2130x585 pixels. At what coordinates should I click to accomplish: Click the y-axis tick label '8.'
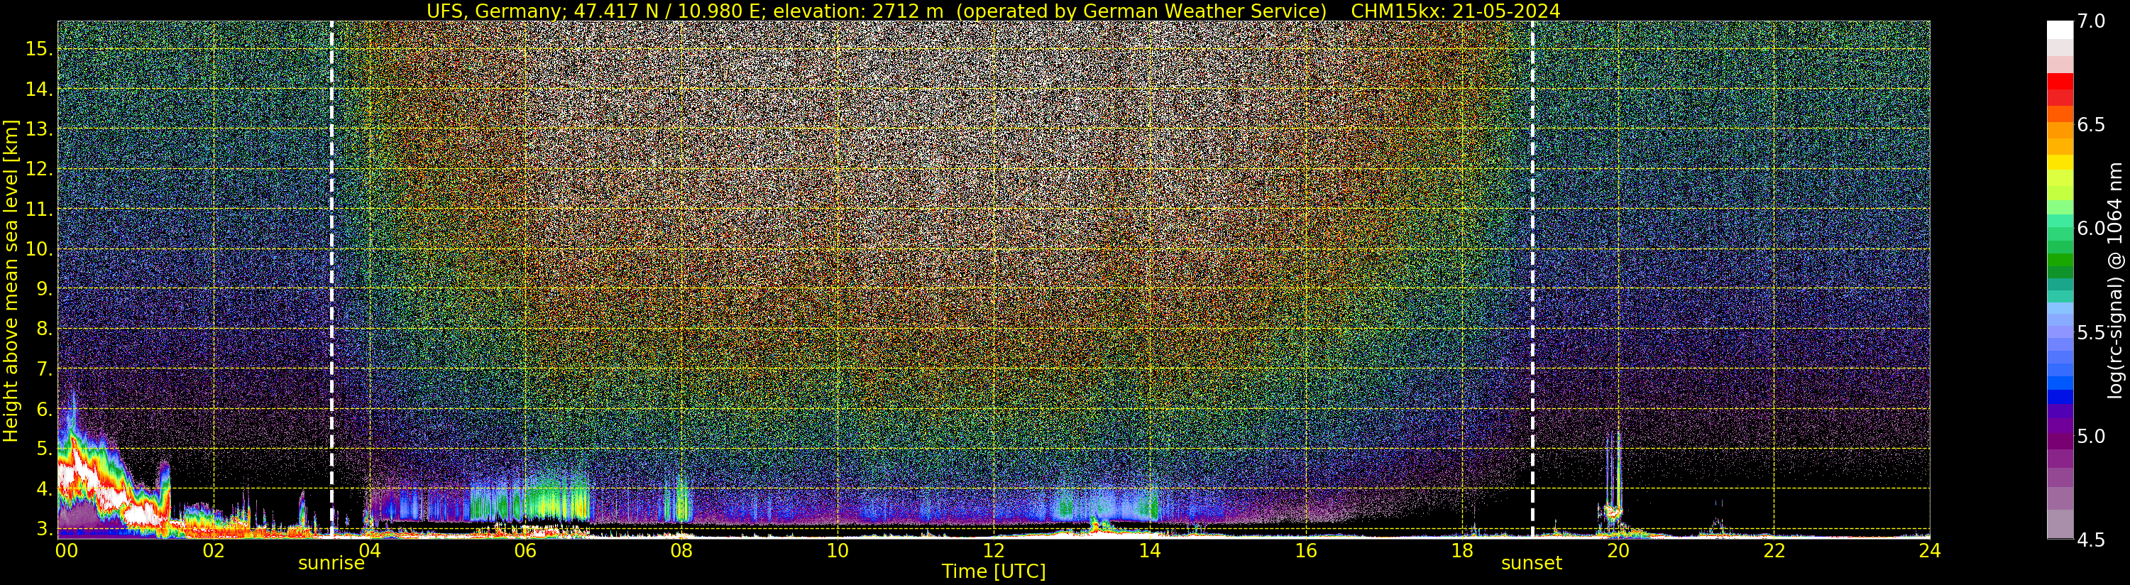pyautogui.click(x=45, y=329)
